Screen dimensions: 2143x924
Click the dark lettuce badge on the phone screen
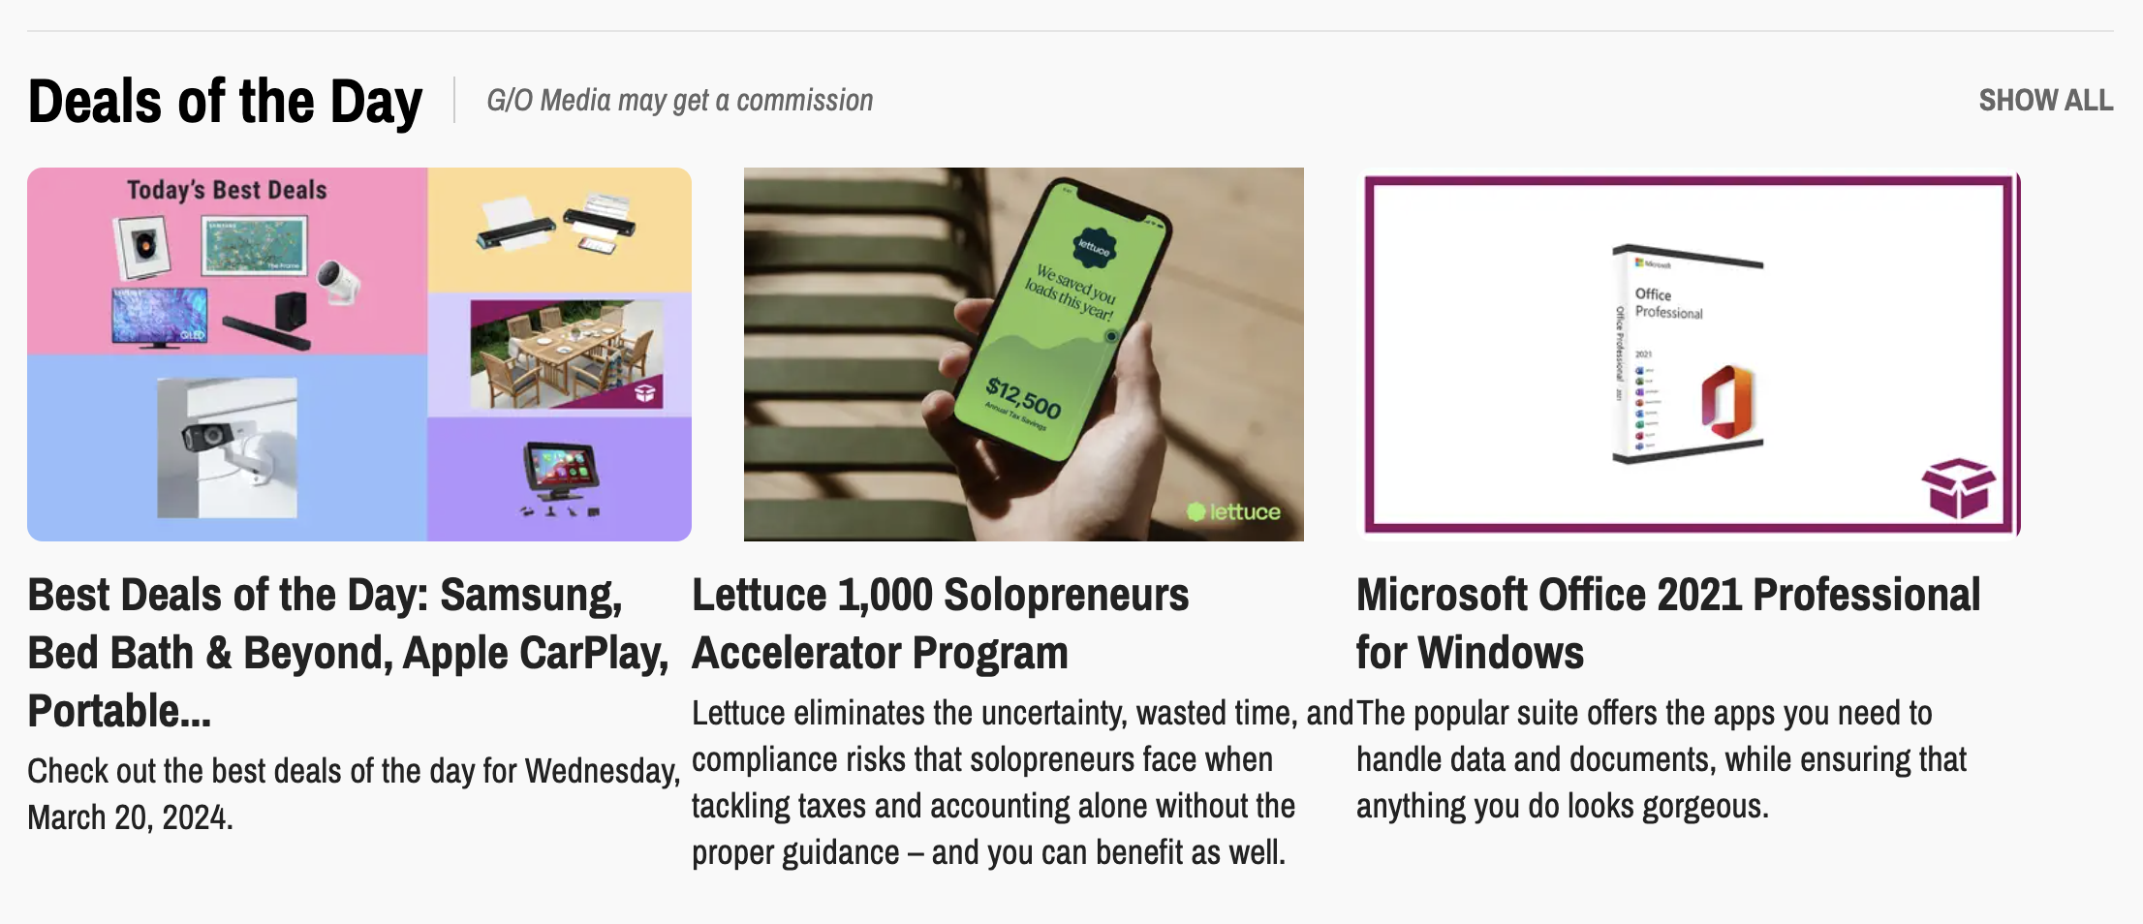(x=1095, y=248)
